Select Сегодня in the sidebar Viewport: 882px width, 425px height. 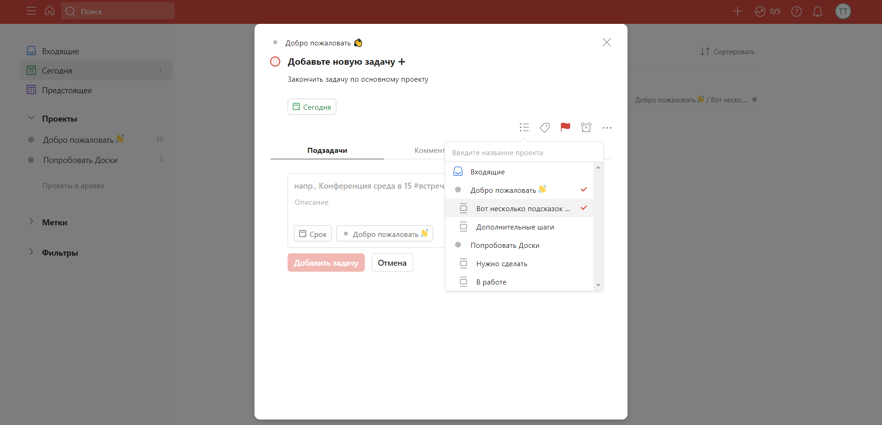pyautogui.click(x=96, y=71)
